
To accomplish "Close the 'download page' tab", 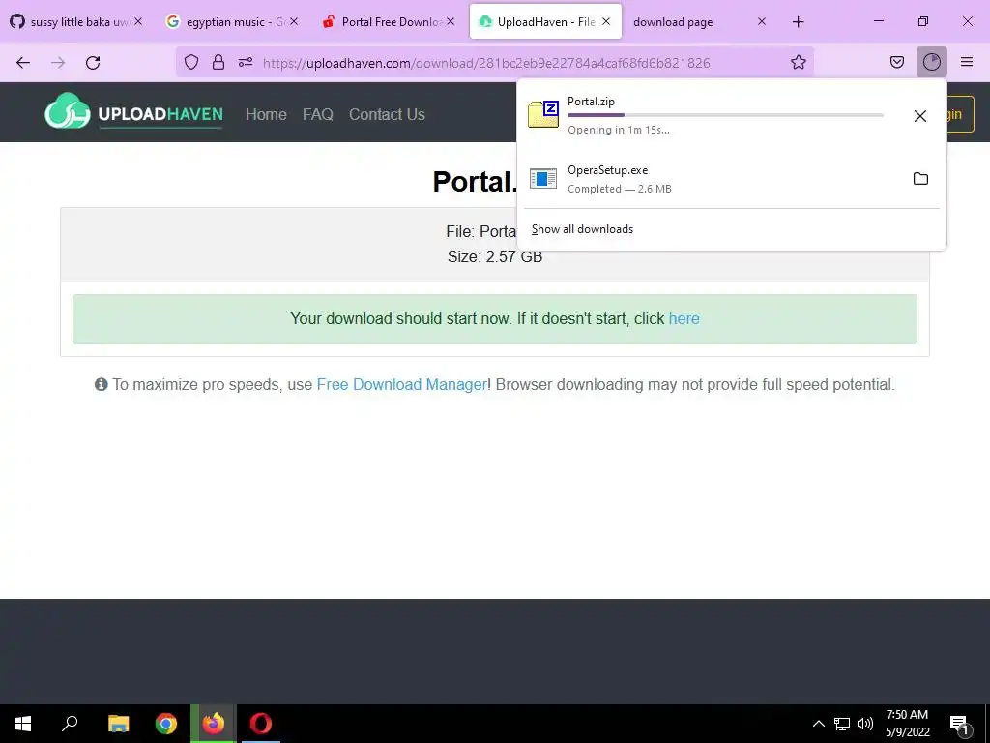I will 762,21.
